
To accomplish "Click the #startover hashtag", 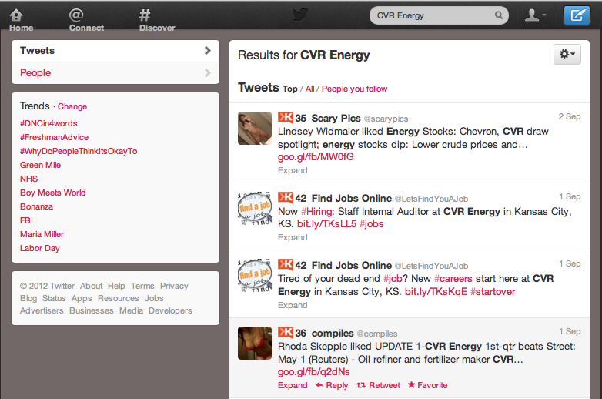I will tap(493, 292).
